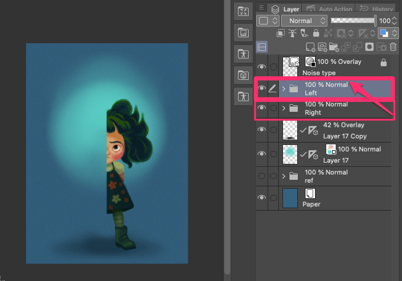Toggle Clip to Layer Below icon

[x=281, y=33]
